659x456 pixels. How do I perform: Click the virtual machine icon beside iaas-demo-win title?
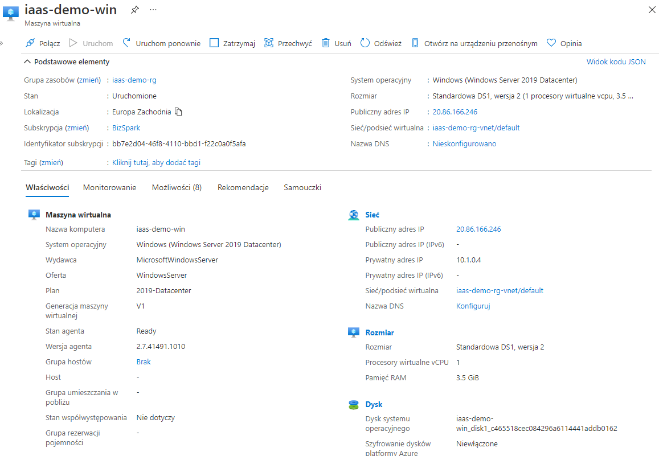point(10,13)
